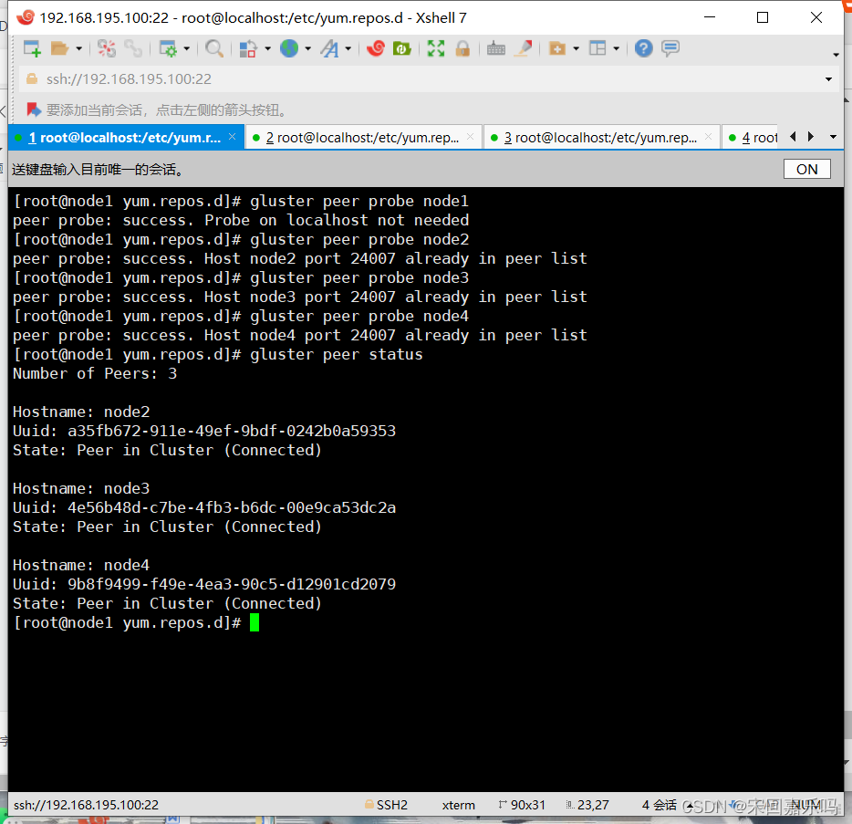Viewport: 852px width, 824px height.
Task: Click the chat bubble feedback icon
Action: point(670,48)
